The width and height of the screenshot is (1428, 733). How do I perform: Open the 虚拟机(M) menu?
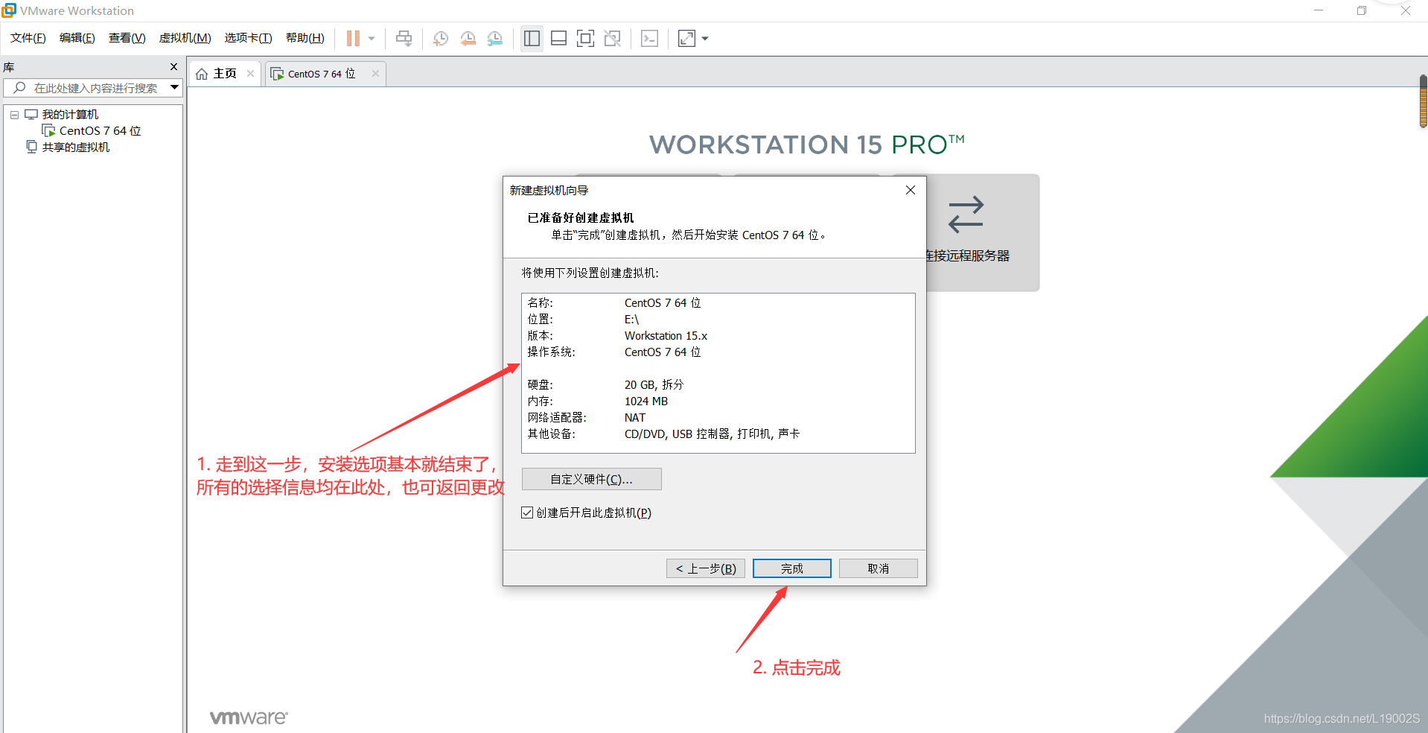(x=185, y=38)
